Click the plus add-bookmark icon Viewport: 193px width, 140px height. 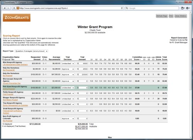point(14,8)
